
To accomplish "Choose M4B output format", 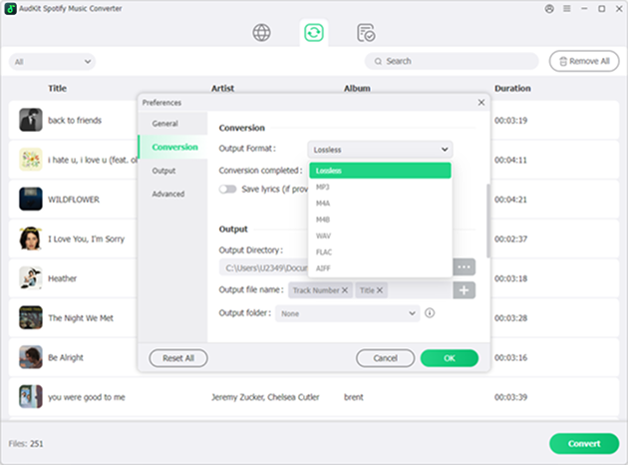I will tap(380, 220).
